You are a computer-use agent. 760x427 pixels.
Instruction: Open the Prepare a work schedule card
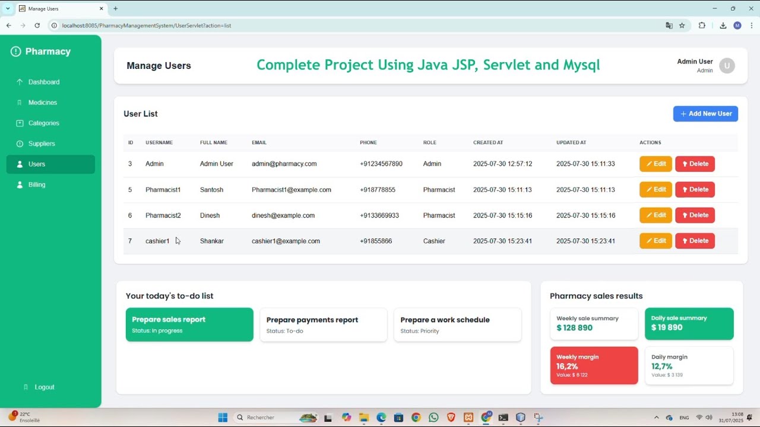[458, 324]
